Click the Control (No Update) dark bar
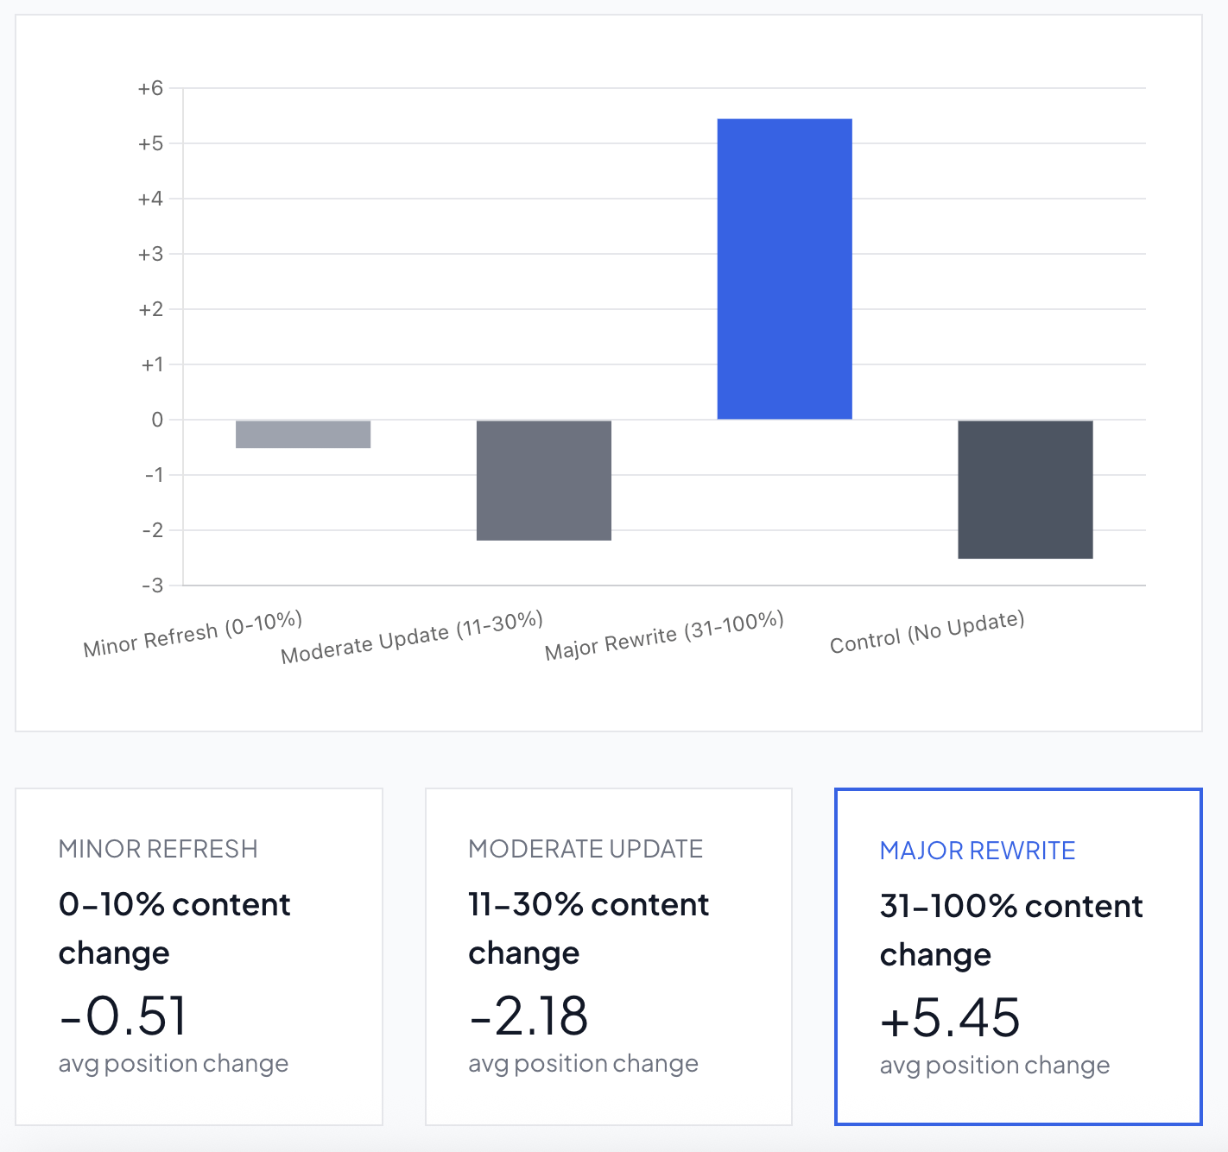Screen dimensions: 1228x1152 (1025, 490)
